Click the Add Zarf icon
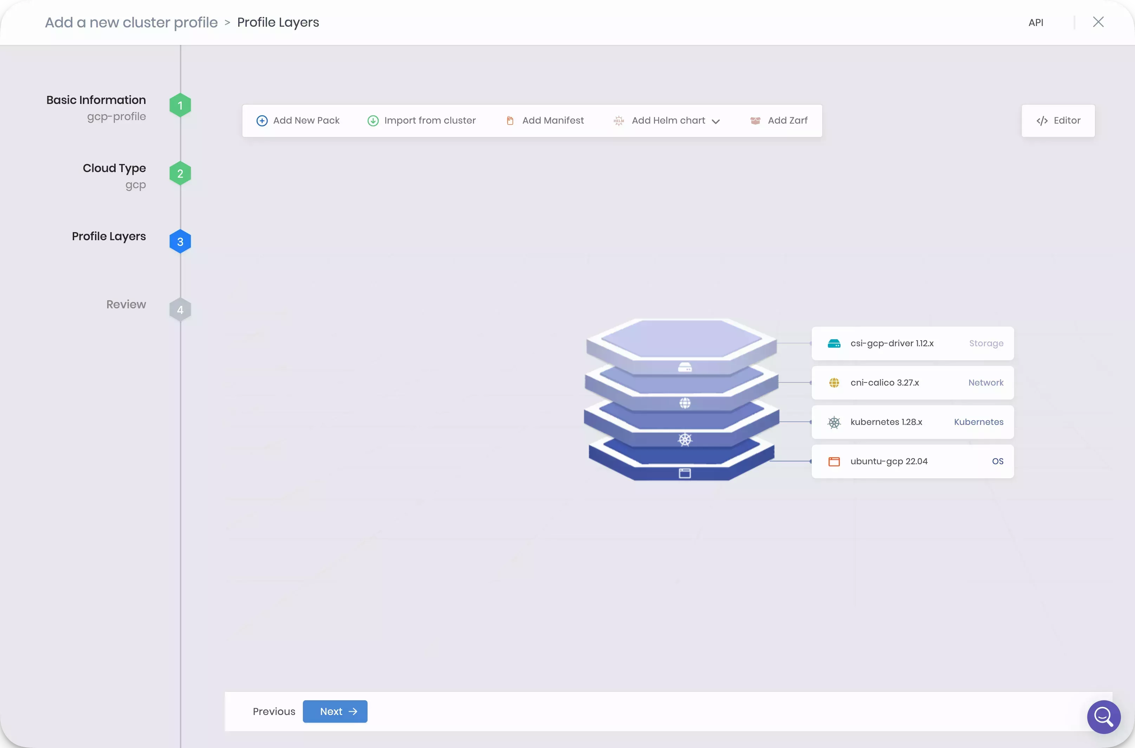Image resolution: width=1135 pixels, height=748 pixels. pyautogui.click(x=755, y=120)
